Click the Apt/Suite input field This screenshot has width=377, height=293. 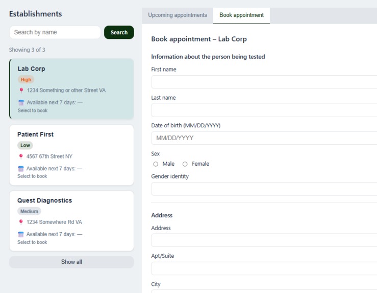264,268
